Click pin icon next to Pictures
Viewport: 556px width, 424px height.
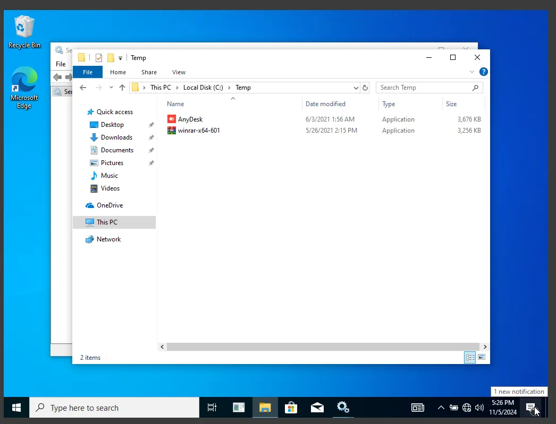pos(151,163)
